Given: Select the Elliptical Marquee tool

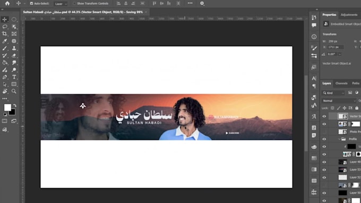Looking at the screenshot, I should [14, 20].
